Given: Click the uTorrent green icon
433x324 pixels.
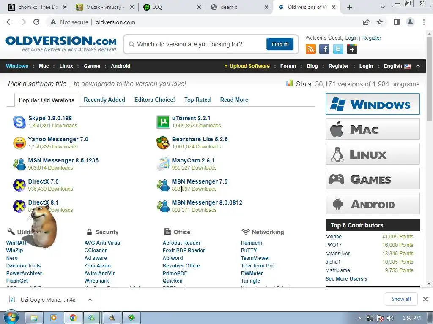Looking at the screenshot, I should pyautogui.click(x=163, y=122).
